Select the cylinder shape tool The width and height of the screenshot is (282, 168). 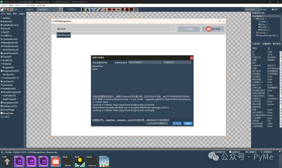coord(127,9)
